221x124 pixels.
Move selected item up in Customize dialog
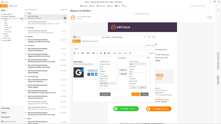[x=133, y=88]
